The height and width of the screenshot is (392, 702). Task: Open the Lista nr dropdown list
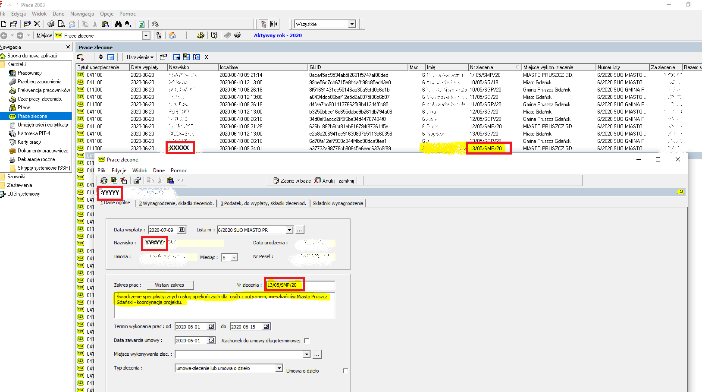(289, 230)
